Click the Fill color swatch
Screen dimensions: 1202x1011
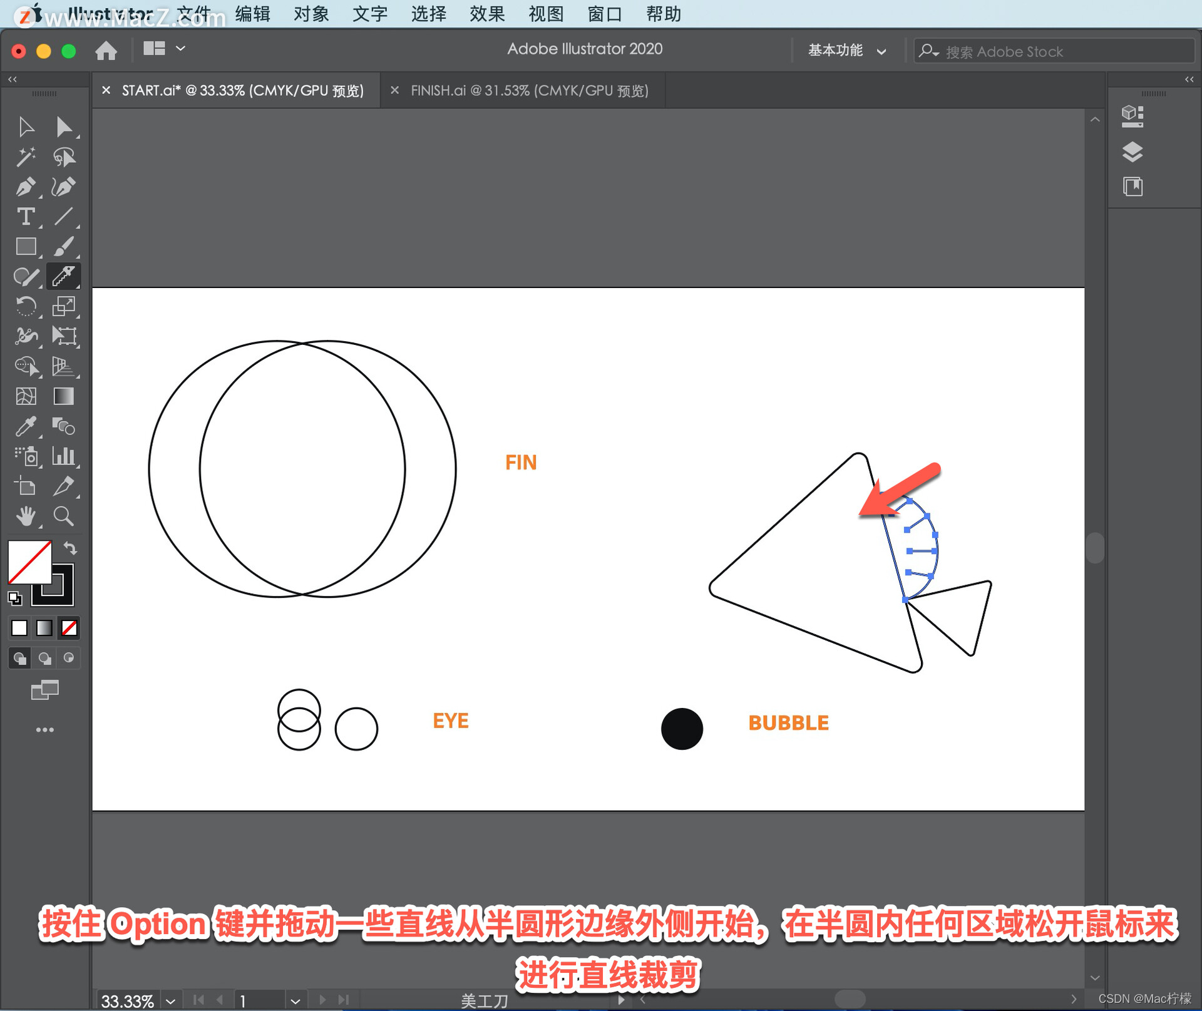tap(28, 561)
